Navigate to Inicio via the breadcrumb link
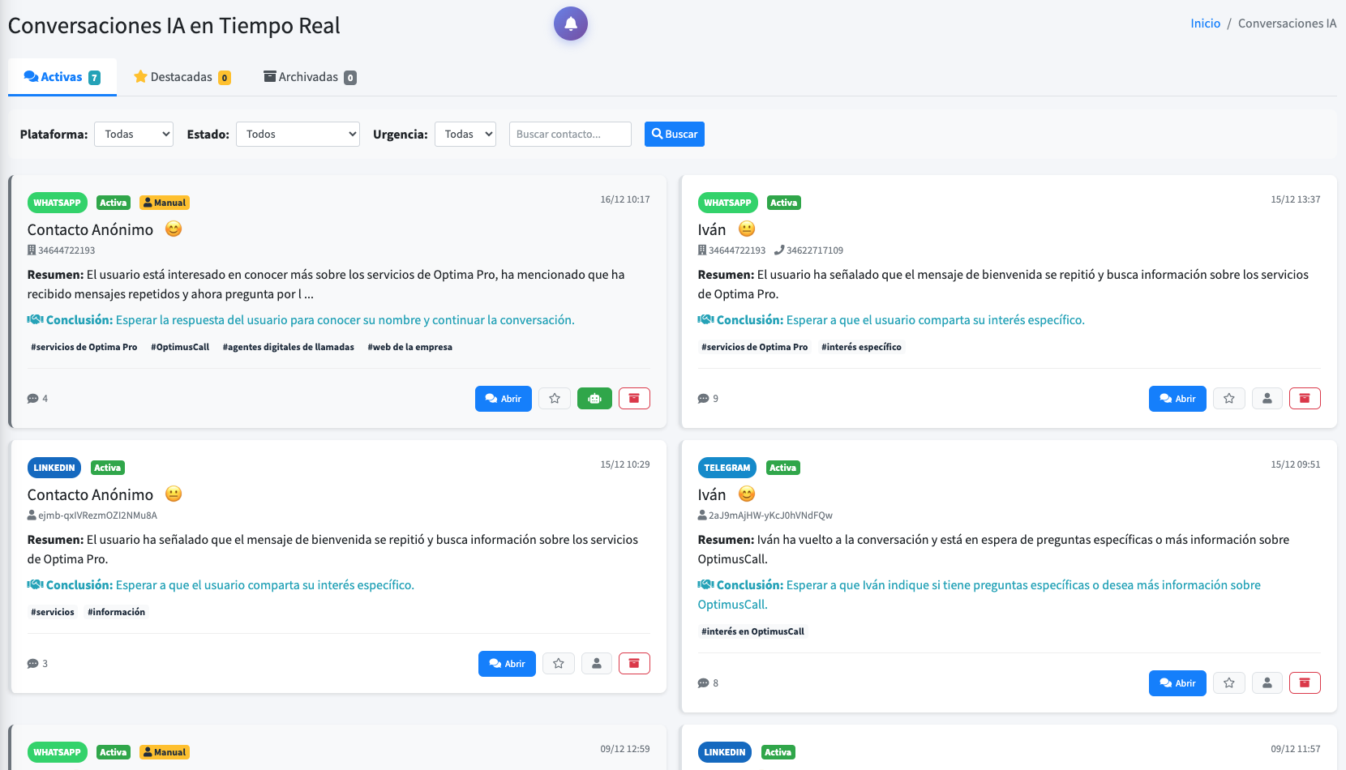1346x770 pixels. [1205, 23]
